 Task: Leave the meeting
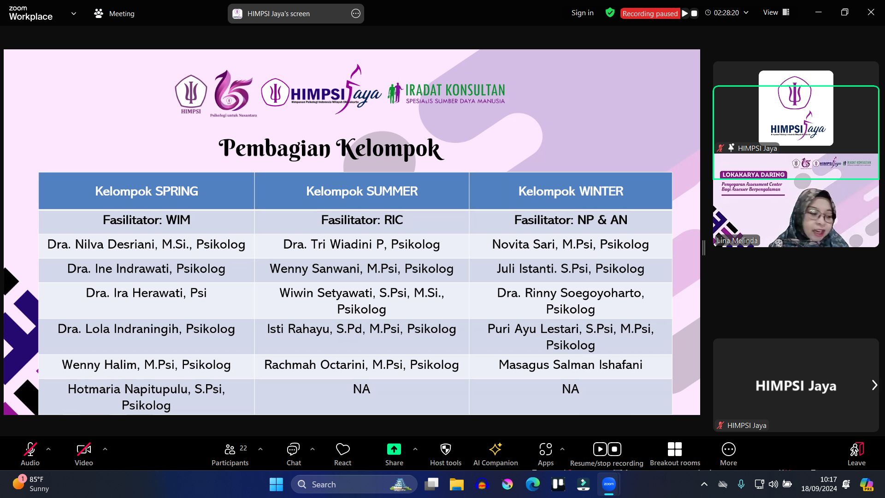coord(856,449)
